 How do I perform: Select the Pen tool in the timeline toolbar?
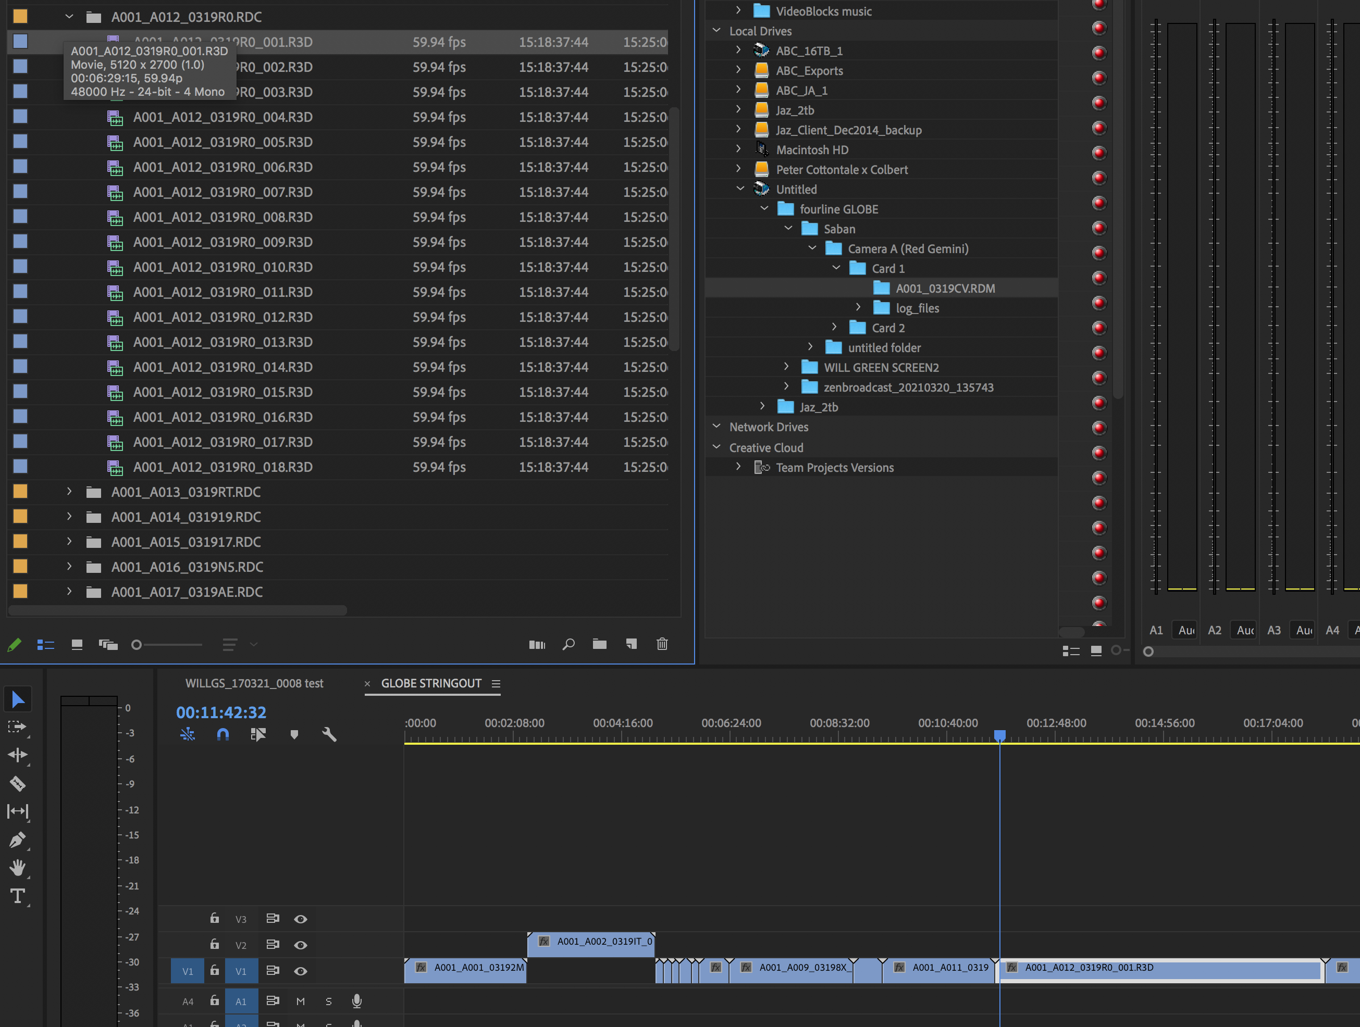18,840
